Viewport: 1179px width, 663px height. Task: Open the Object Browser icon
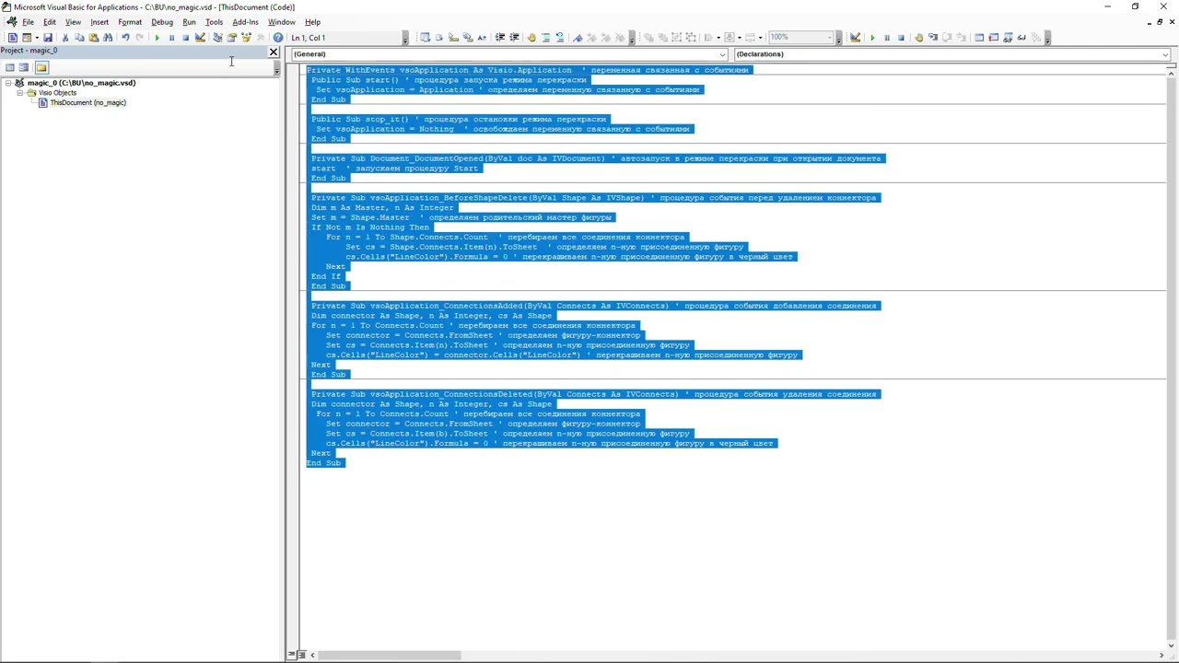tap(246, 38)
